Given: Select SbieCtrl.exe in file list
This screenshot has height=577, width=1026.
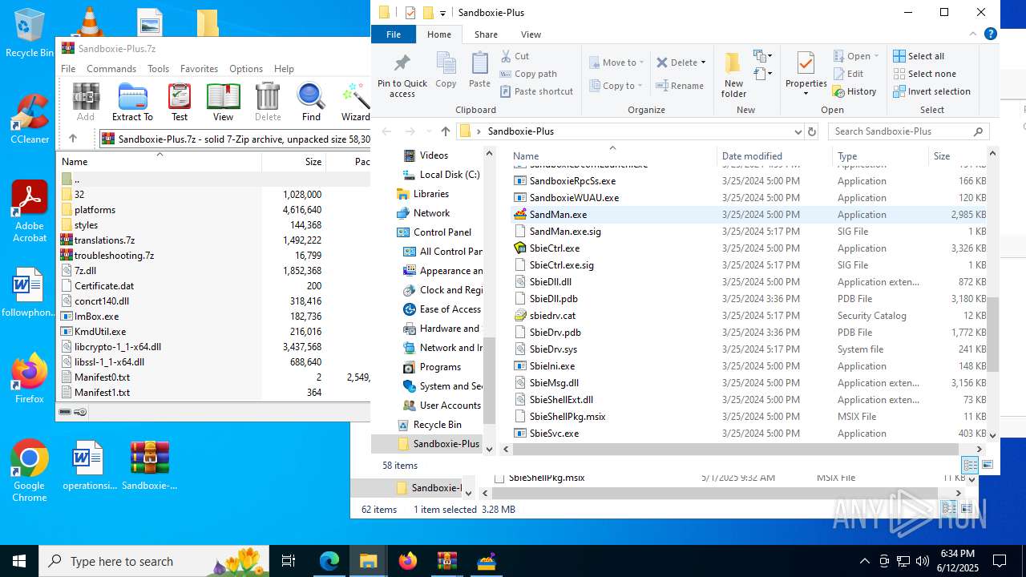Looking at the screenshot, I should 554,248.
